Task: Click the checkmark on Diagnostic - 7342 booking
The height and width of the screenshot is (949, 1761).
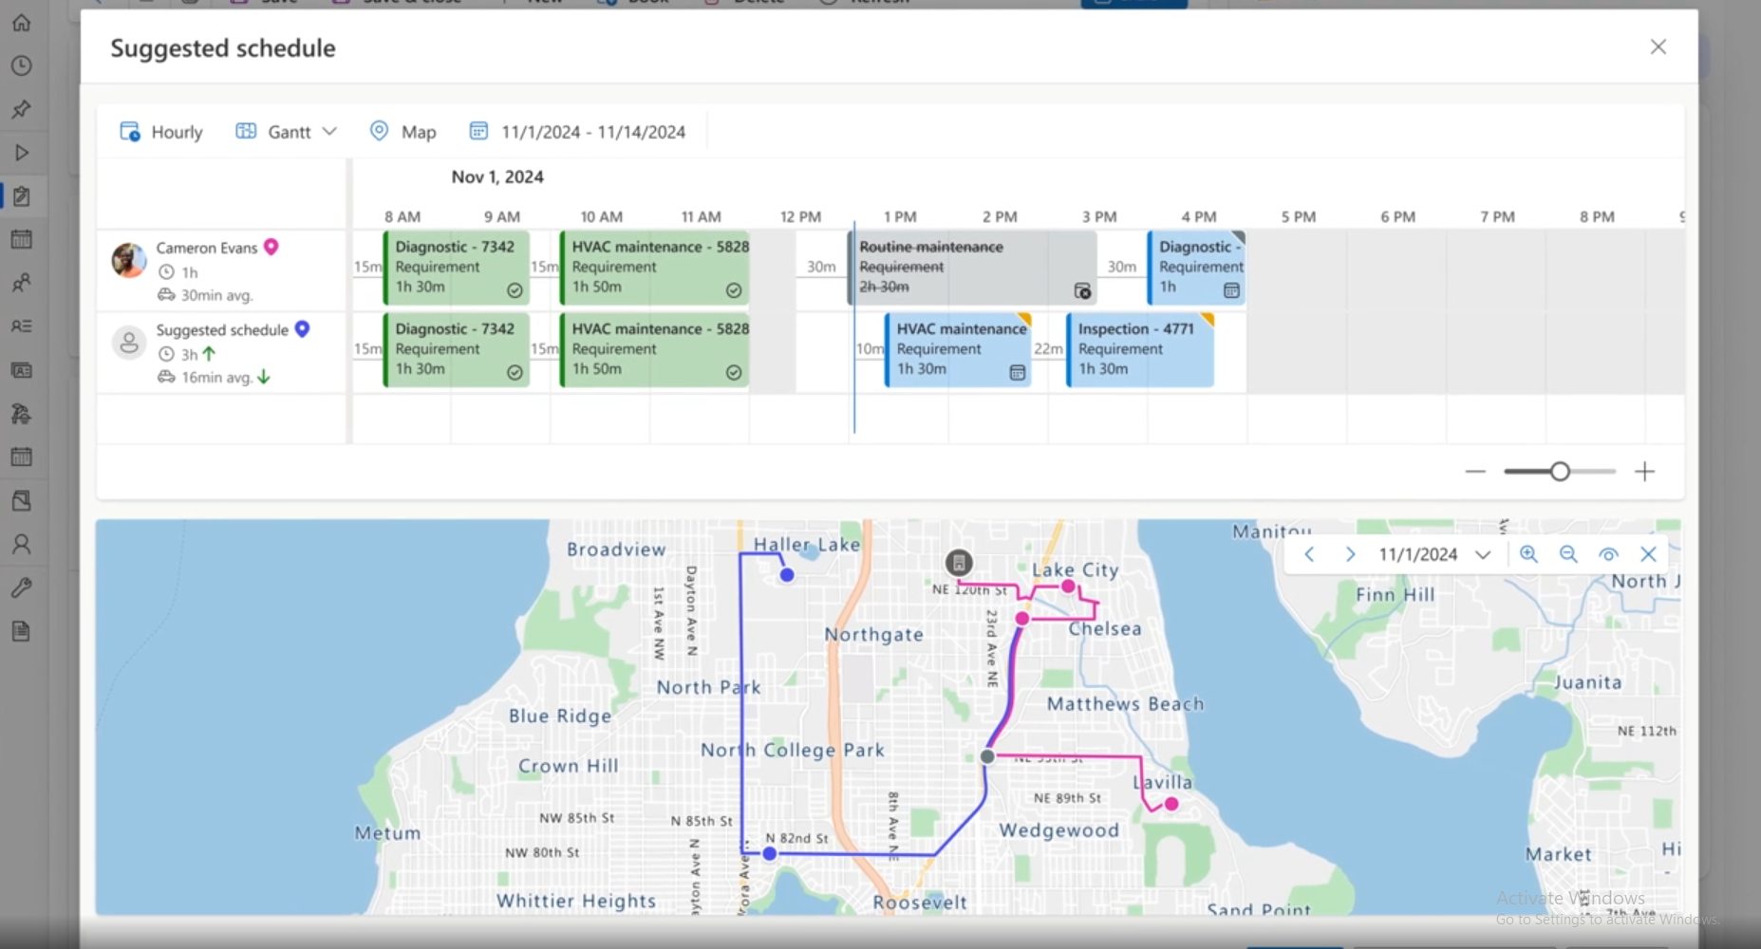Action: (515, 290)
